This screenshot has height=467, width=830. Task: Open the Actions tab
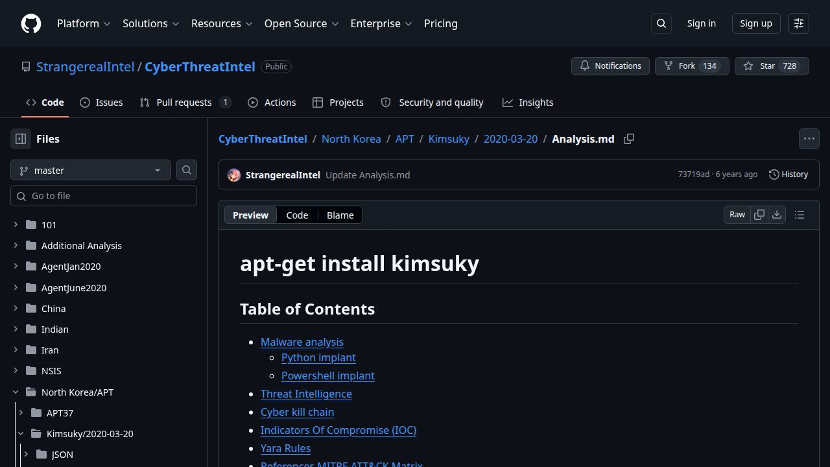pos(272,102)
